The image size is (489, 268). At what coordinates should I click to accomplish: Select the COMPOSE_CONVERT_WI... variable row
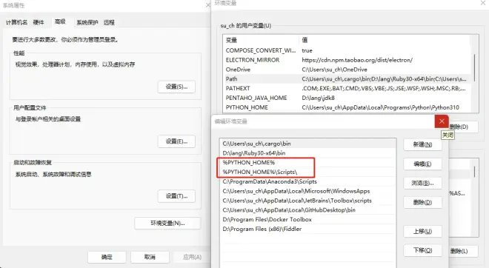coord(346,50)
